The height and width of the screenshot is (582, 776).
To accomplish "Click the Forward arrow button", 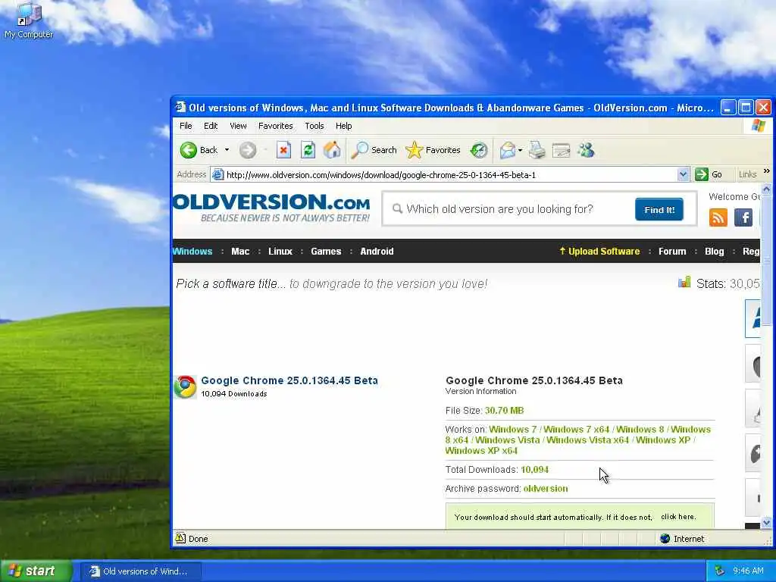I will [248, 150].
